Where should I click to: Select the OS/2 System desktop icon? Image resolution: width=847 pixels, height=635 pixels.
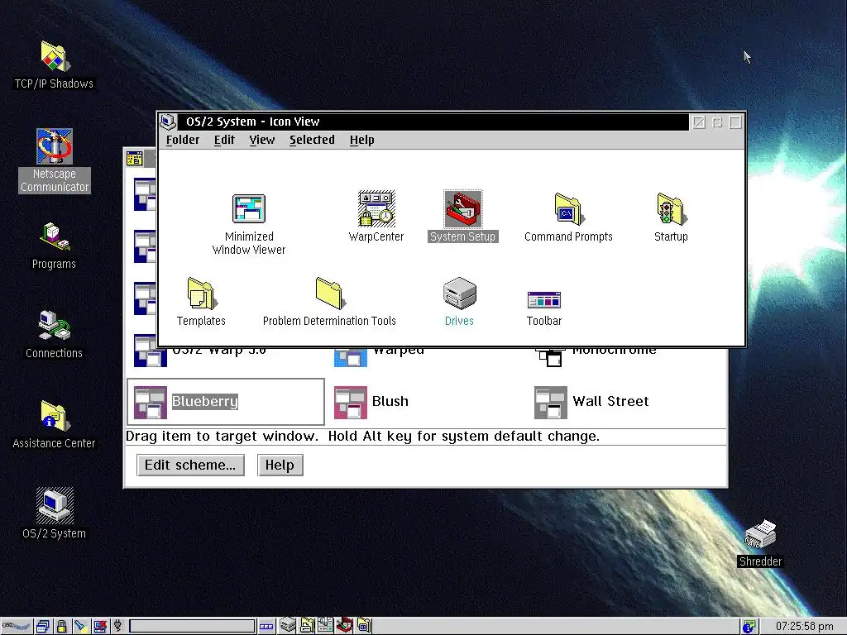point(54,505)
